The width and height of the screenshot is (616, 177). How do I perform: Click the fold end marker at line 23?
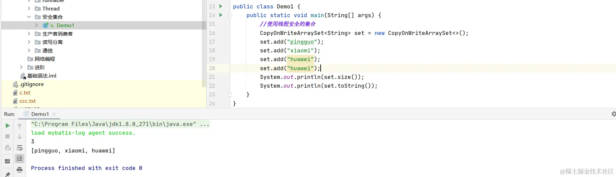coord(230,94)
